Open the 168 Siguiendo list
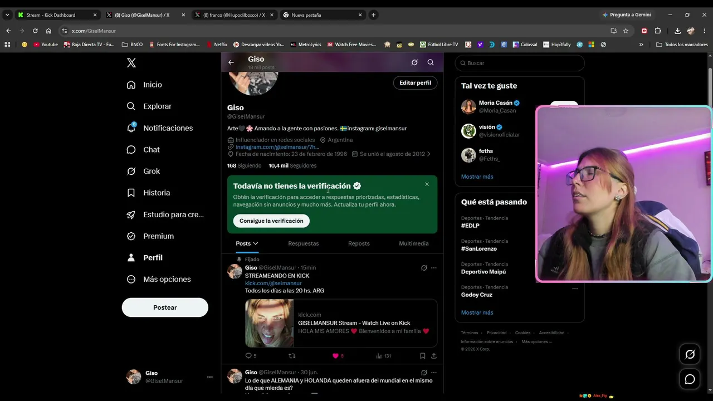 coord(244,165)
